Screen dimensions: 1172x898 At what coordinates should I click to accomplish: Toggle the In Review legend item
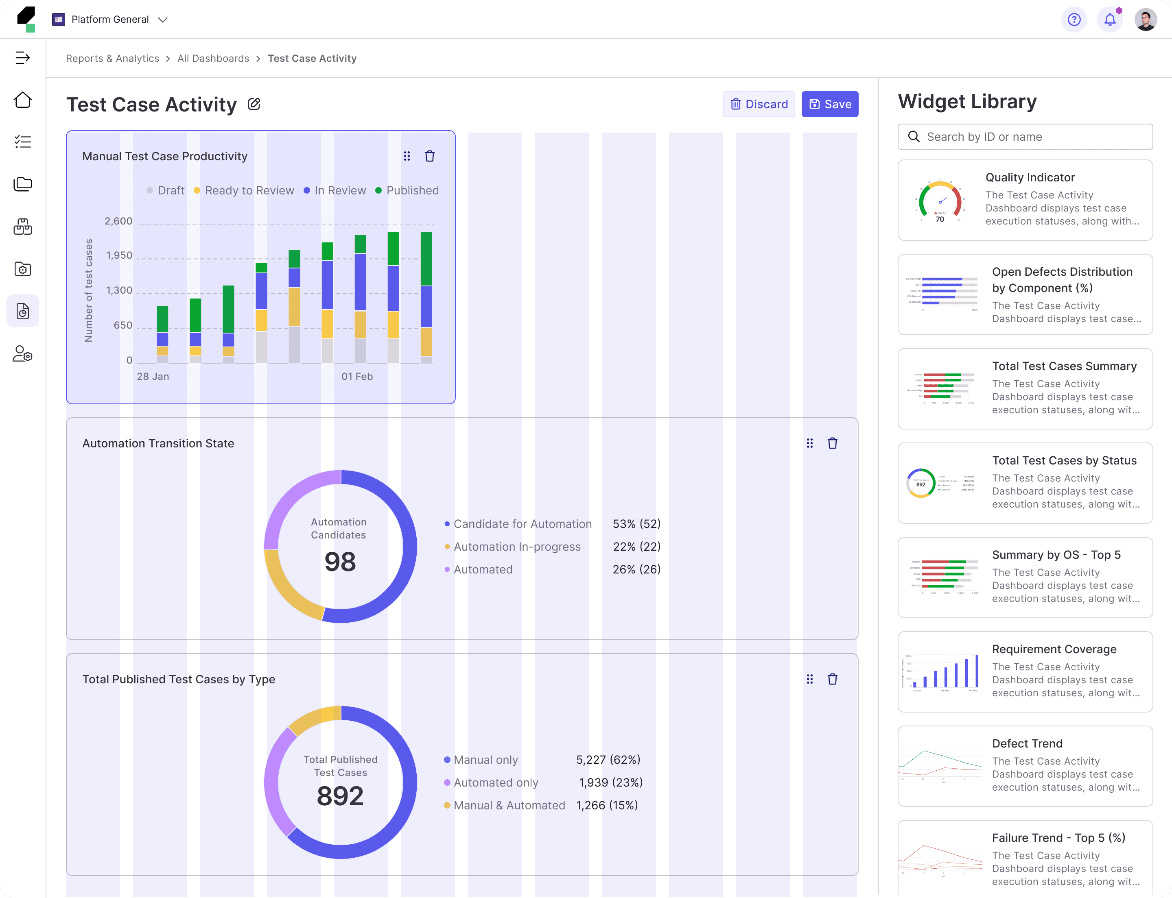[335, 191]
